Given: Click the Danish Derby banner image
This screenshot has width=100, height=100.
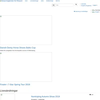Looking at the screenshot, I should tap(26, 30).
